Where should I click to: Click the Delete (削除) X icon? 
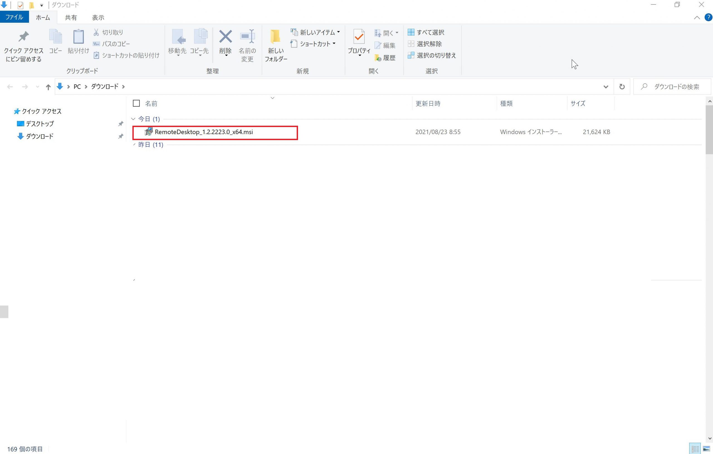225,37
